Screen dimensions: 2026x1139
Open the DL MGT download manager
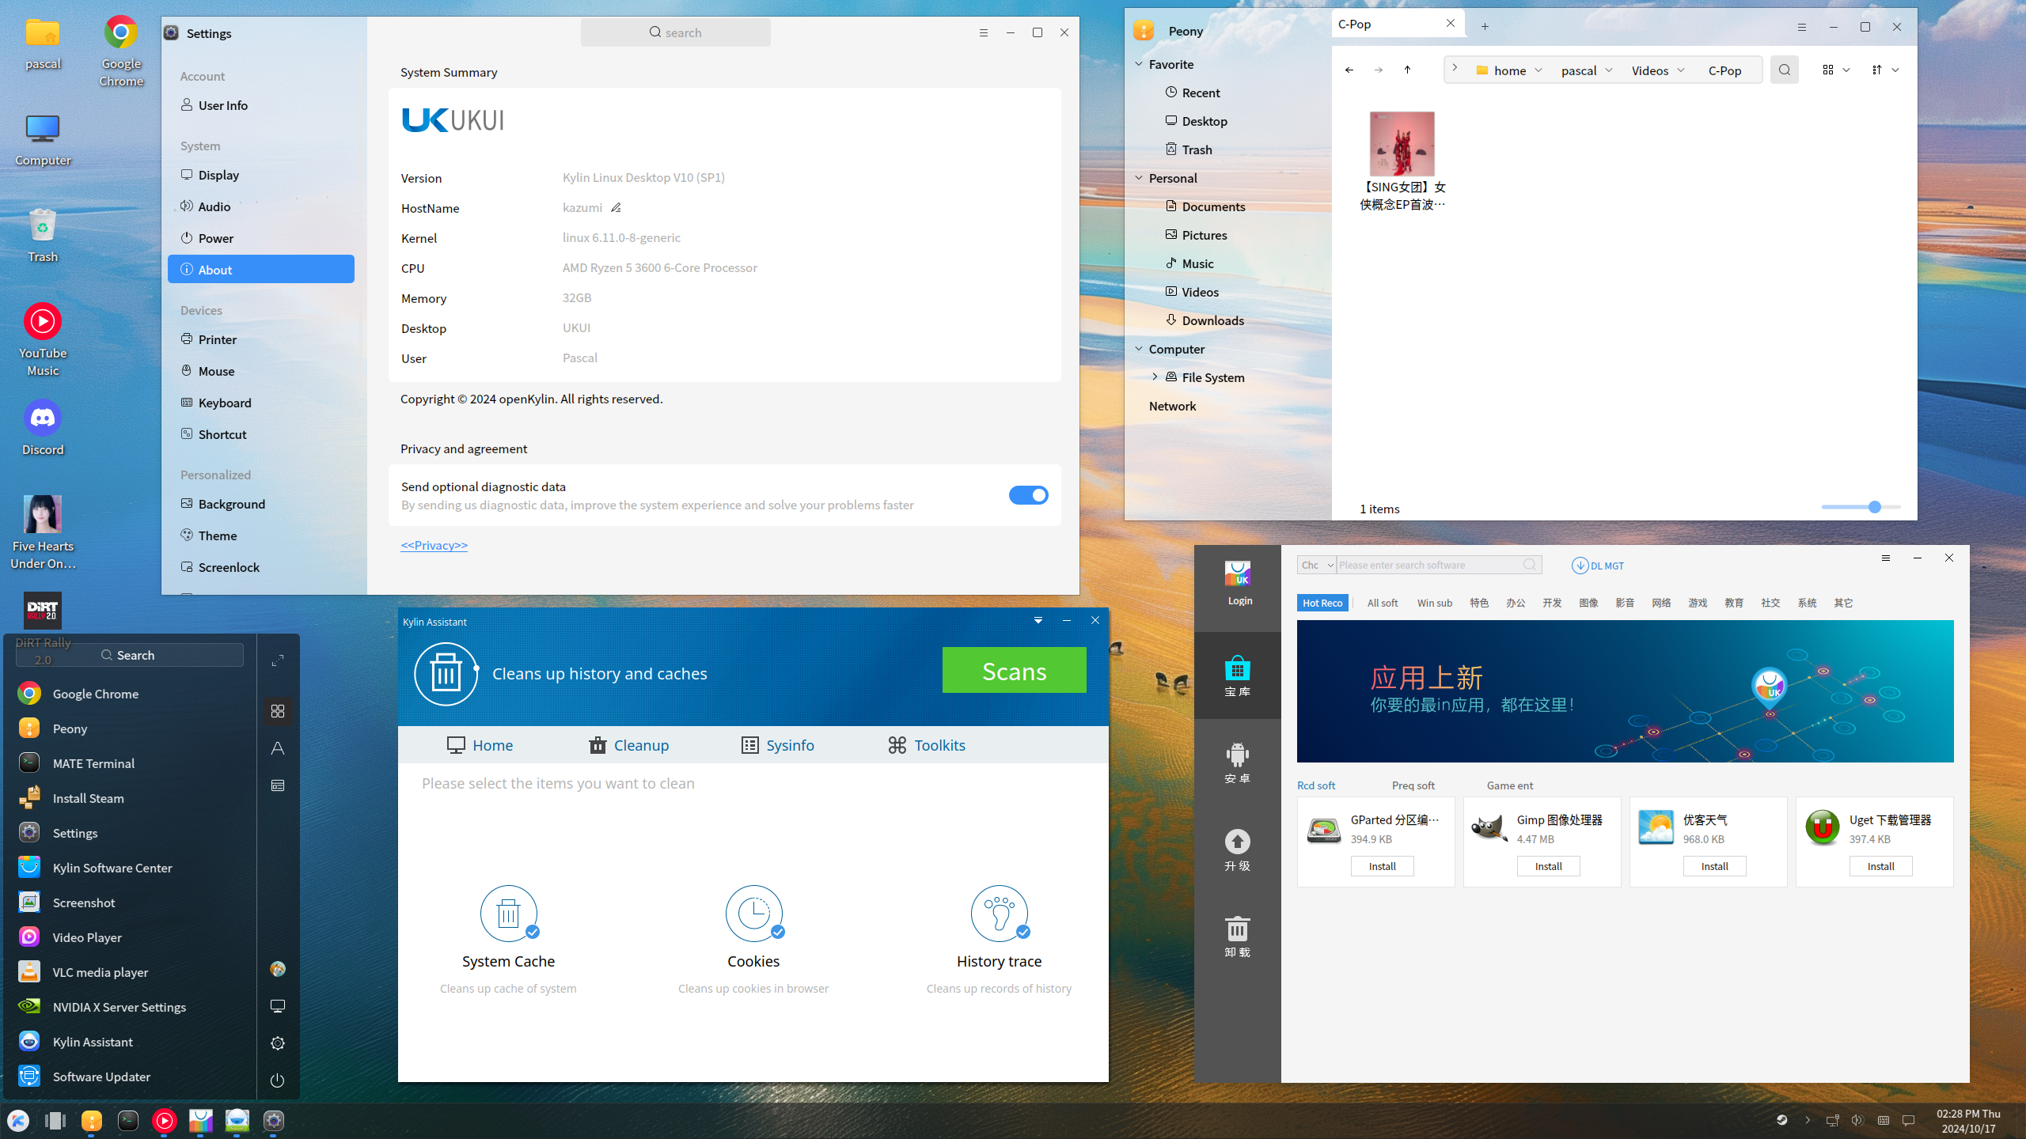(1598, 566)
